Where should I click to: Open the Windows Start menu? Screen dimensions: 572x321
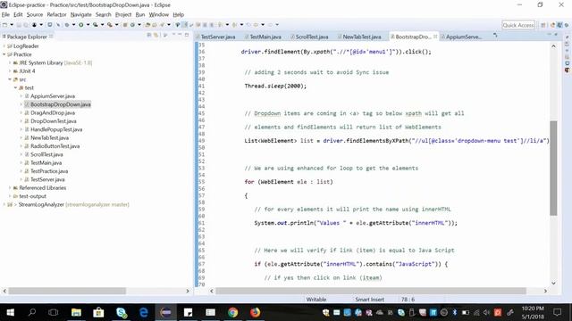tap(10, 312)
